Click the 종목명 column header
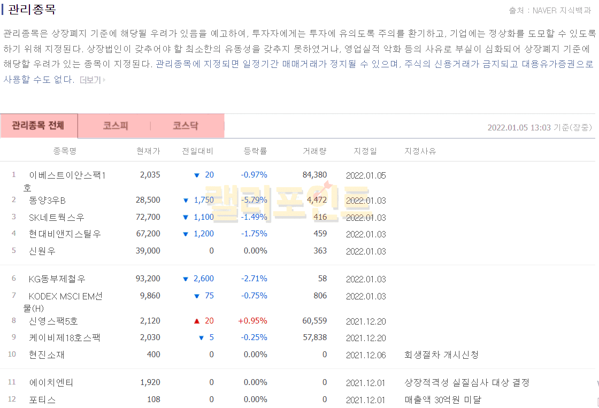The height and width of the screenshot is (408, 599). [65, 151]
